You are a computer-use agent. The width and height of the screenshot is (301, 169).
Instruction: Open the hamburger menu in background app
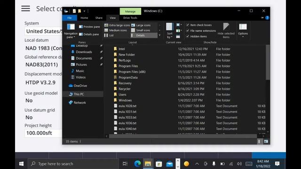25,8
